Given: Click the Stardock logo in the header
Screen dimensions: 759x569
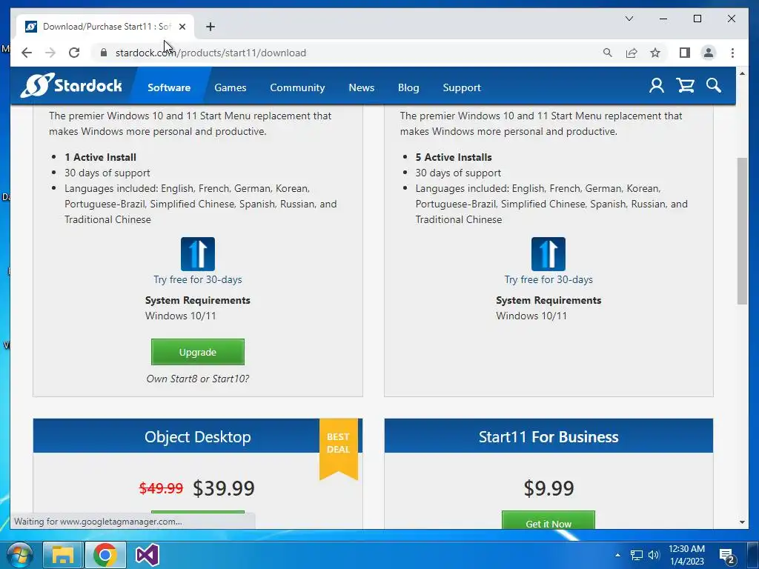Looking at the screenshot, I should (x=72, y=86).
